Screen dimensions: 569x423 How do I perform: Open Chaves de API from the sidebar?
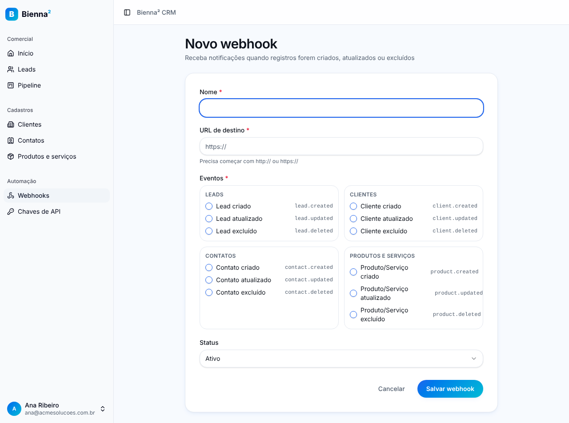click(56, 211)
